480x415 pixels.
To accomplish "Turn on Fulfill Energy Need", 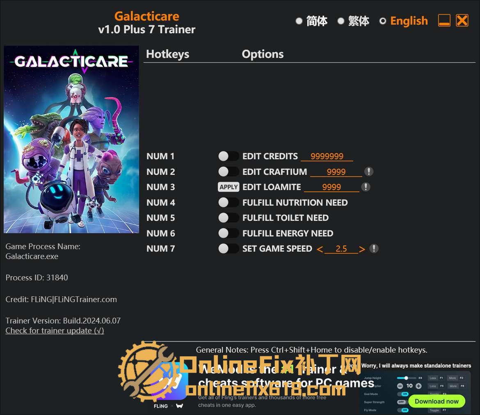I will pos(229,233).
